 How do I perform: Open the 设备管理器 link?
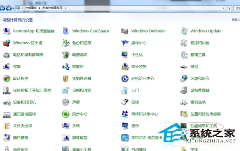[x=200, y=90]
